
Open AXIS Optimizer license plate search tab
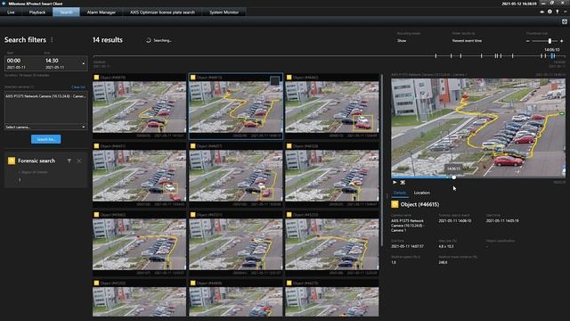pyautogui.click(x=162, y=12)
